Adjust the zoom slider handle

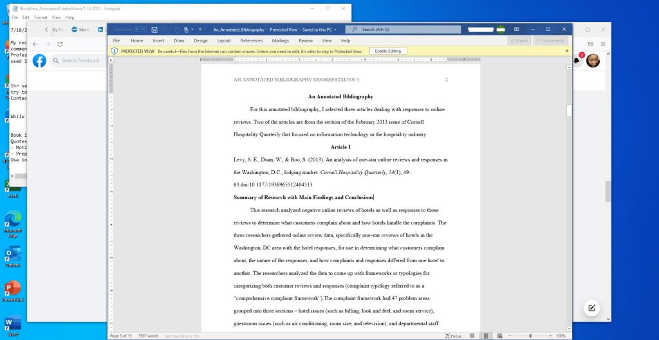pyautogui.click(x=530, y=336)
